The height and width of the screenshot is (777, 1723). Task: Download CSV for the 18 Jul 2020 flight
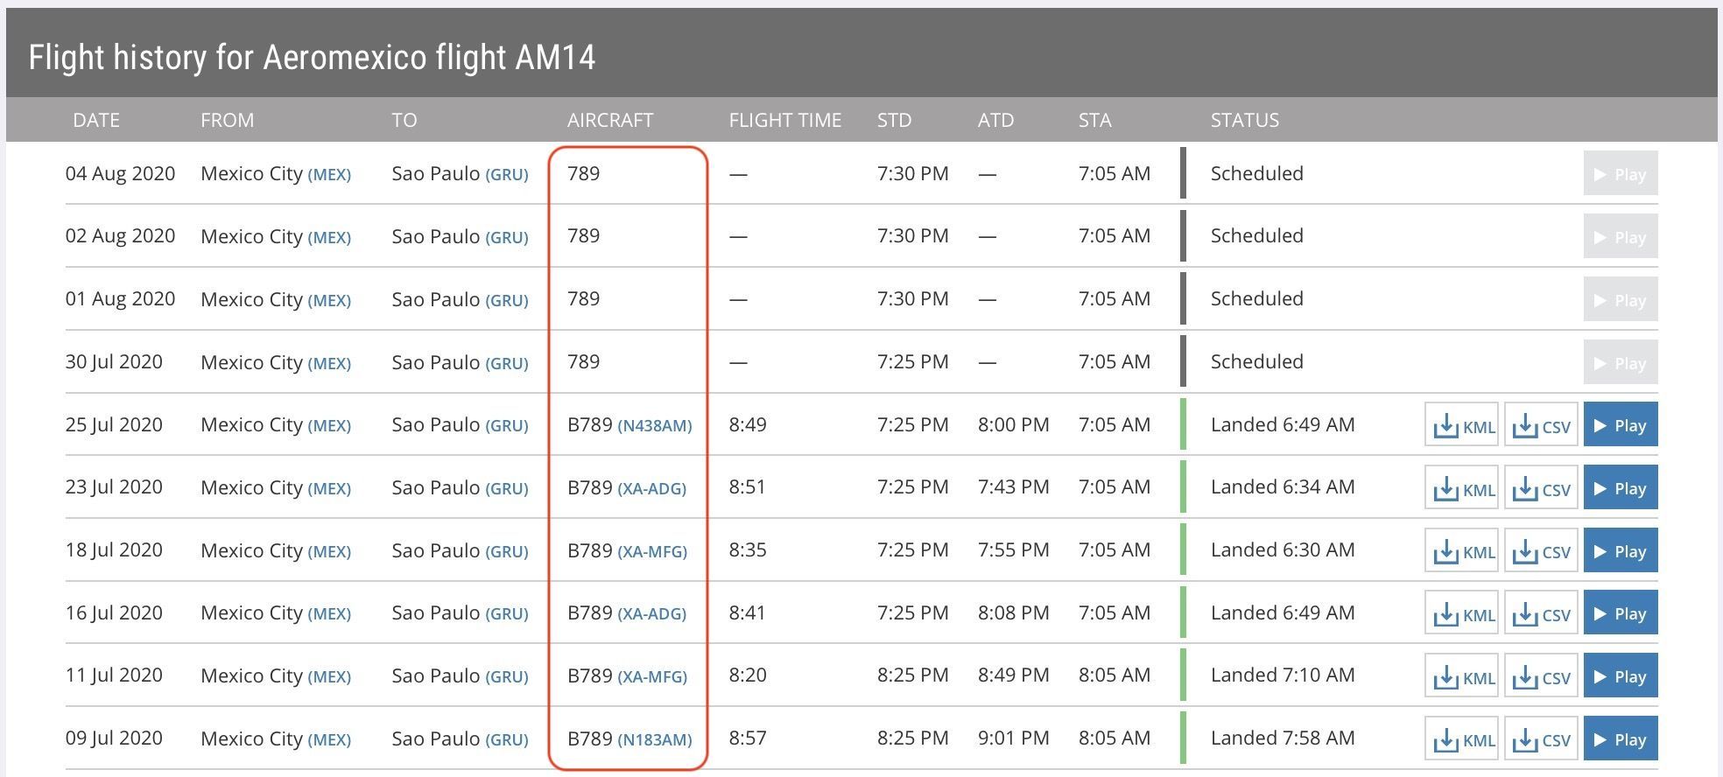(1541, 551)
